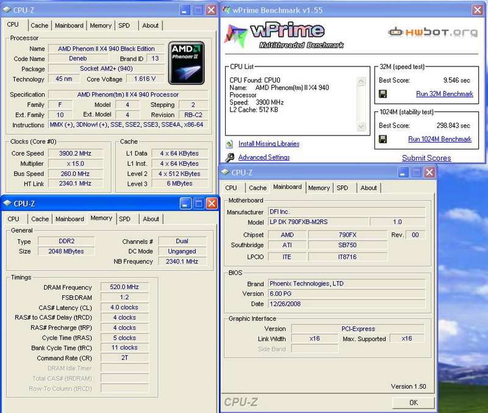Click the Manufacturer DFI Inc. field

click(x=346, y=212)
